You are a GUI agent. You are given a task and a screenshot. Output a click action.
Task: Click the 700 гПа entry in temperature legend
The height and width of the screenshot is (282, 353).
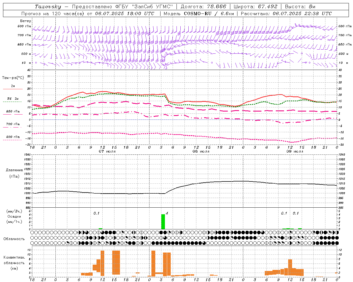coord(13,124)
